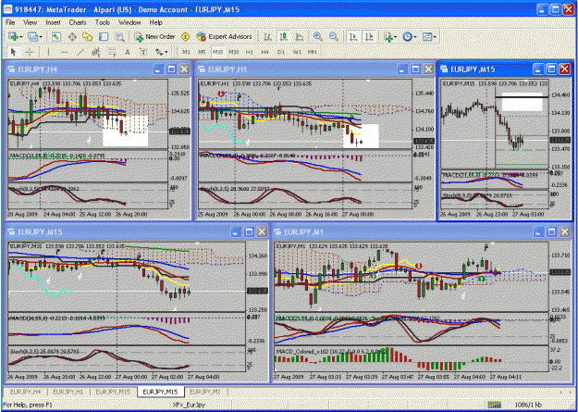Open the Window menu
The height and width of the screenshot is (412, 578).
(x=129, y=22)
